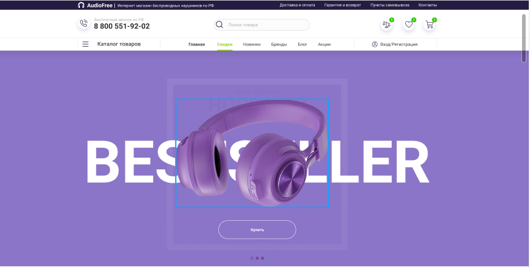Open the hamburger catalog menu icon
The width and height of the screenshot is (530, 268).
click(x=85, y=44)
